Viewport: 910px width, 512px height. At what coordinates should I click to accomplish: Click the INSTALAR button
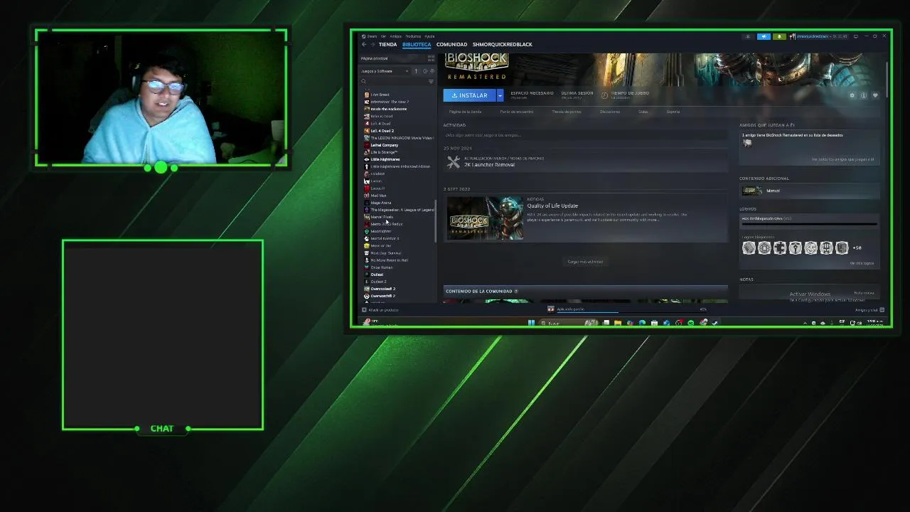pos(469,95)
